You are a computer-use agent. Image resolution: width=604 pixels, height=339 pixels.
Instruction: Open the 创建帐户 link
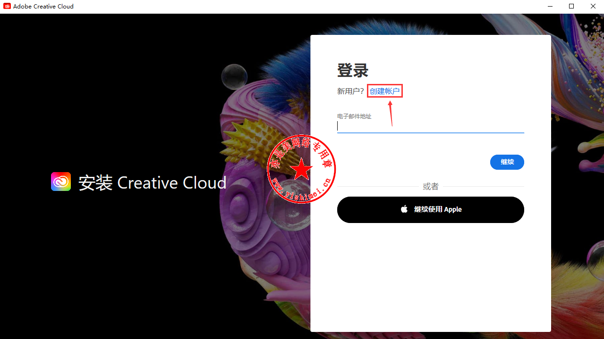tap(385, 91)
